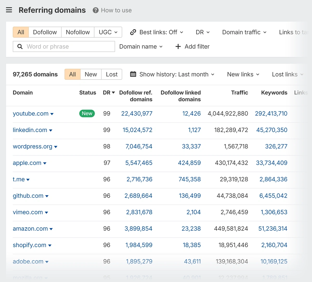Select the Dofollow filter tab
312x282 pixels.
pyautogui.click(x=45, y=32)
